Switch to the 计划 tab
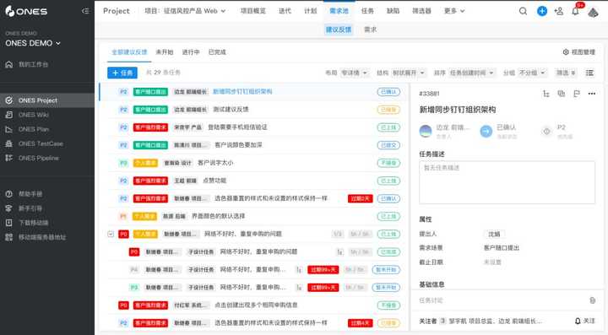608x335 pixels. 311,11
